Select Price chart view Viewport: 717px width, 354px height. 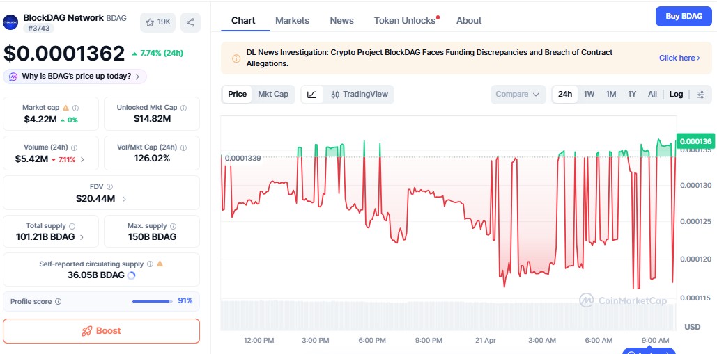pos(238,95)
